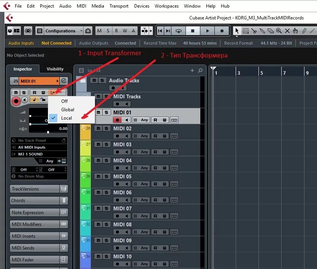Click the Stop transport button
Screen dimensions: 317x269
pos(193,31)
